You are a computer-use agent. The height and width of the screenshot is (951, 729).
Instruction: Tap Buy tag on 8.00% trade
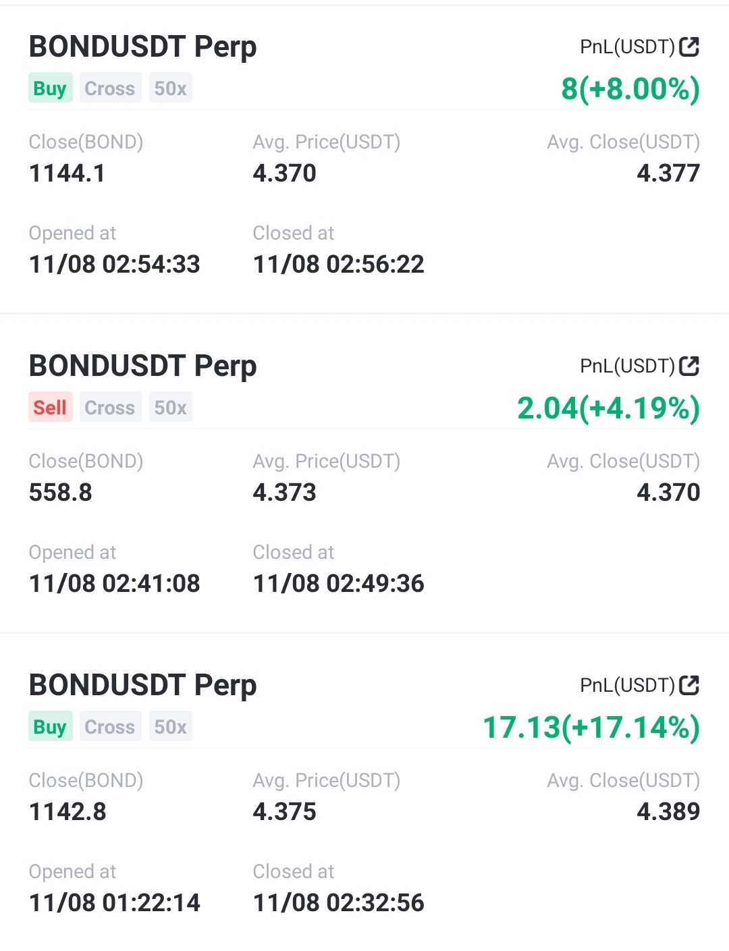point(50,88)
